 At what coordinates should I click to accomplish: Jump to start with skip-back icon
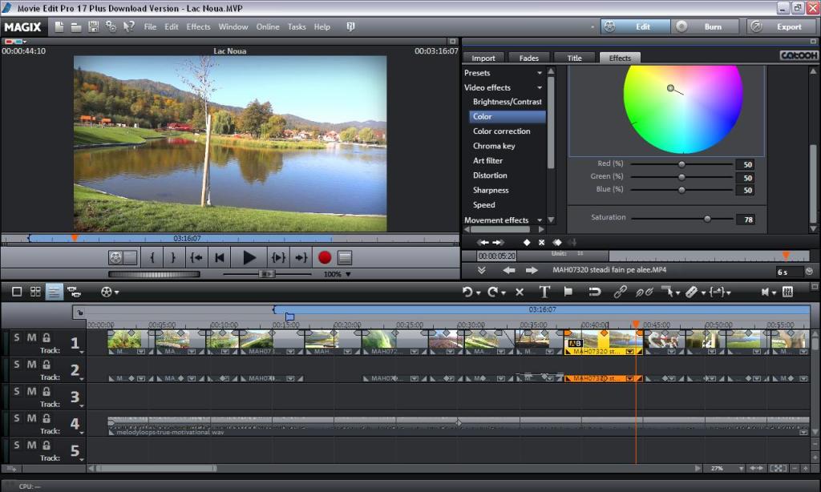[x=220, y=257]
